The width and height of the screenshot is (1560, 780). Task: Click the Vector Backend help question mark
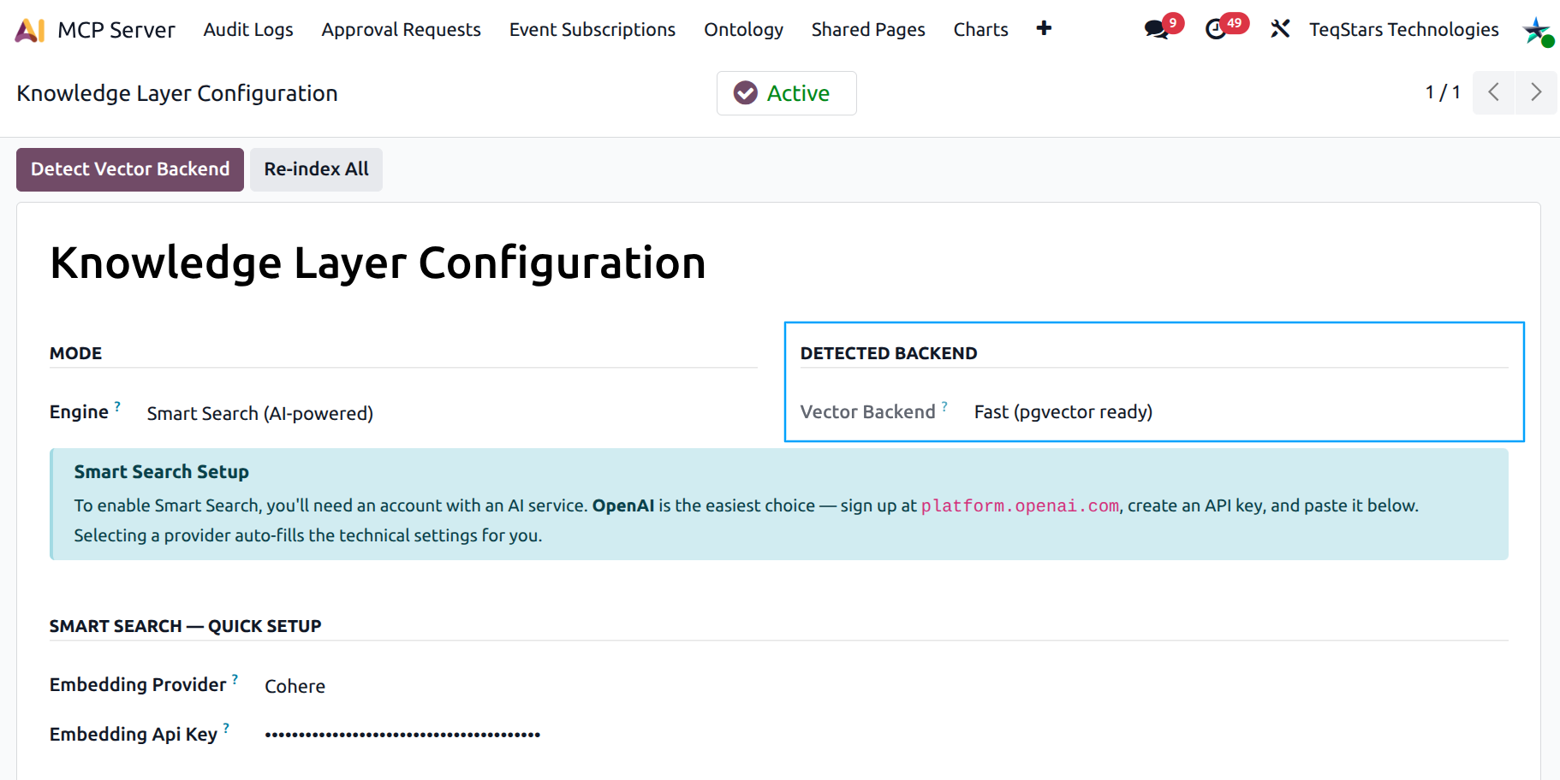click(944, 406)
